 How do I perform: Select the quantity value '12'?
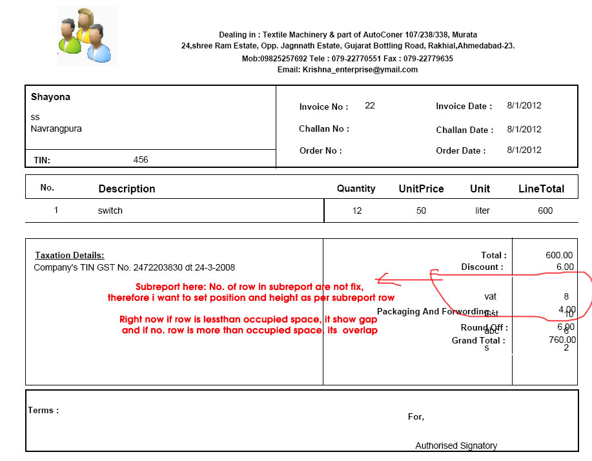click(357, 210)
